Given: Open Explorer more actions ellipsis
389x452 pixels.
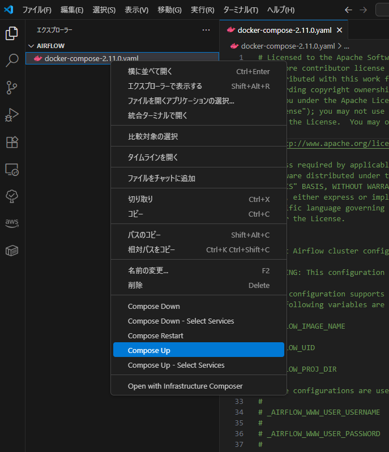Looking at the screenshot, I should tap(206, 30).
